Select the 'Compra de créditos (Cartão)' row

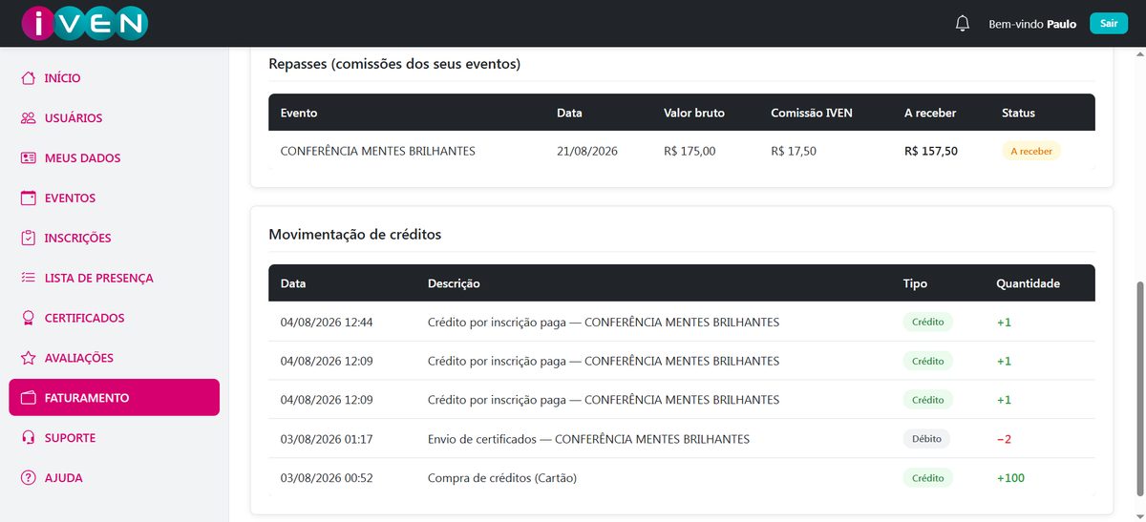pyautogui.click(x=682, y=478)
